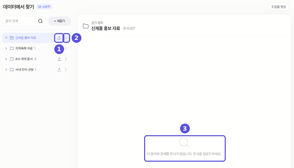Image resolution: width=294 pixels, height=168 pixels.
Task: Click the 데이터에서 찾기 page title
Action: (19, 7)
